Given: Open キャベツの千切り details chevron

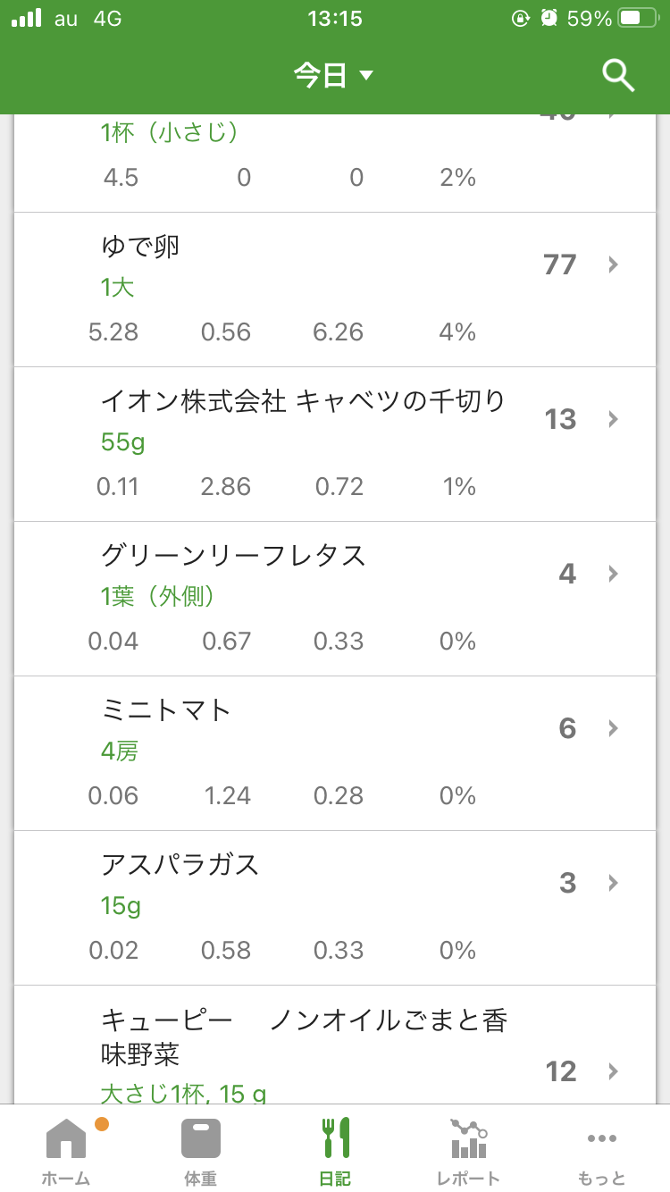Looking at the screenshot, I should [613, 419].
